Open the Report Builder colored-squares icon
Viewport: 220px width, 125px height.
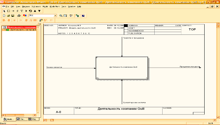pyautogui.click(x=25, y=15)
